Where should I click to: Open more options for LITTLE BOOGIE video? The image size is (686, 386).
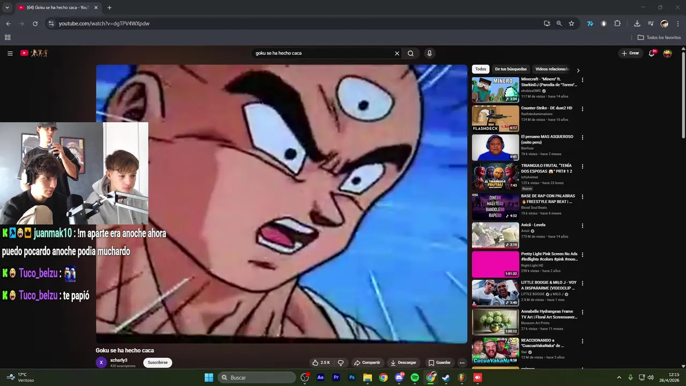(582, 283)
